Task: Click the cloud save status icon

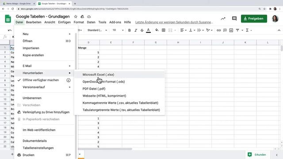Action: tap(89, 17)
